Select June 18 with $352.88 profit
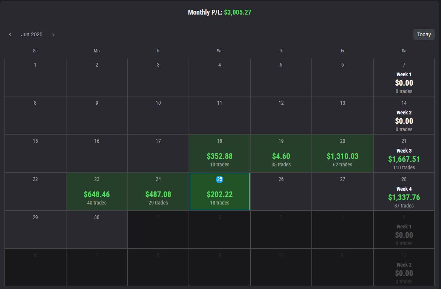Screen dimensions: 441x289 (220, 153)
